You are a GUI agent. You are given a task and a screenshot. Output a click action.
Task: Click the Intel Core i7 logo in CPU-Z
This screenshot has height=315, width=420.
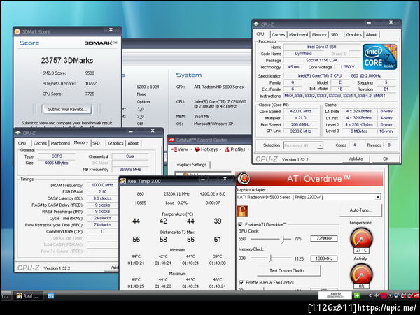tap(379, 57)
